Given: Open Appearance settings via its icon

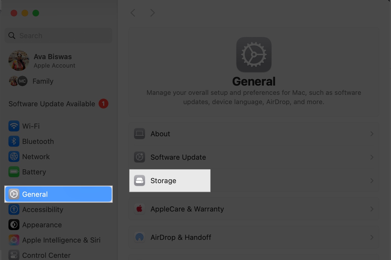Looking at the screenshot, I should [x=14, y=225].
